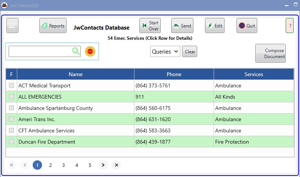
Task: Select page 1 in the pager
Action: click(x=37, y=165)
